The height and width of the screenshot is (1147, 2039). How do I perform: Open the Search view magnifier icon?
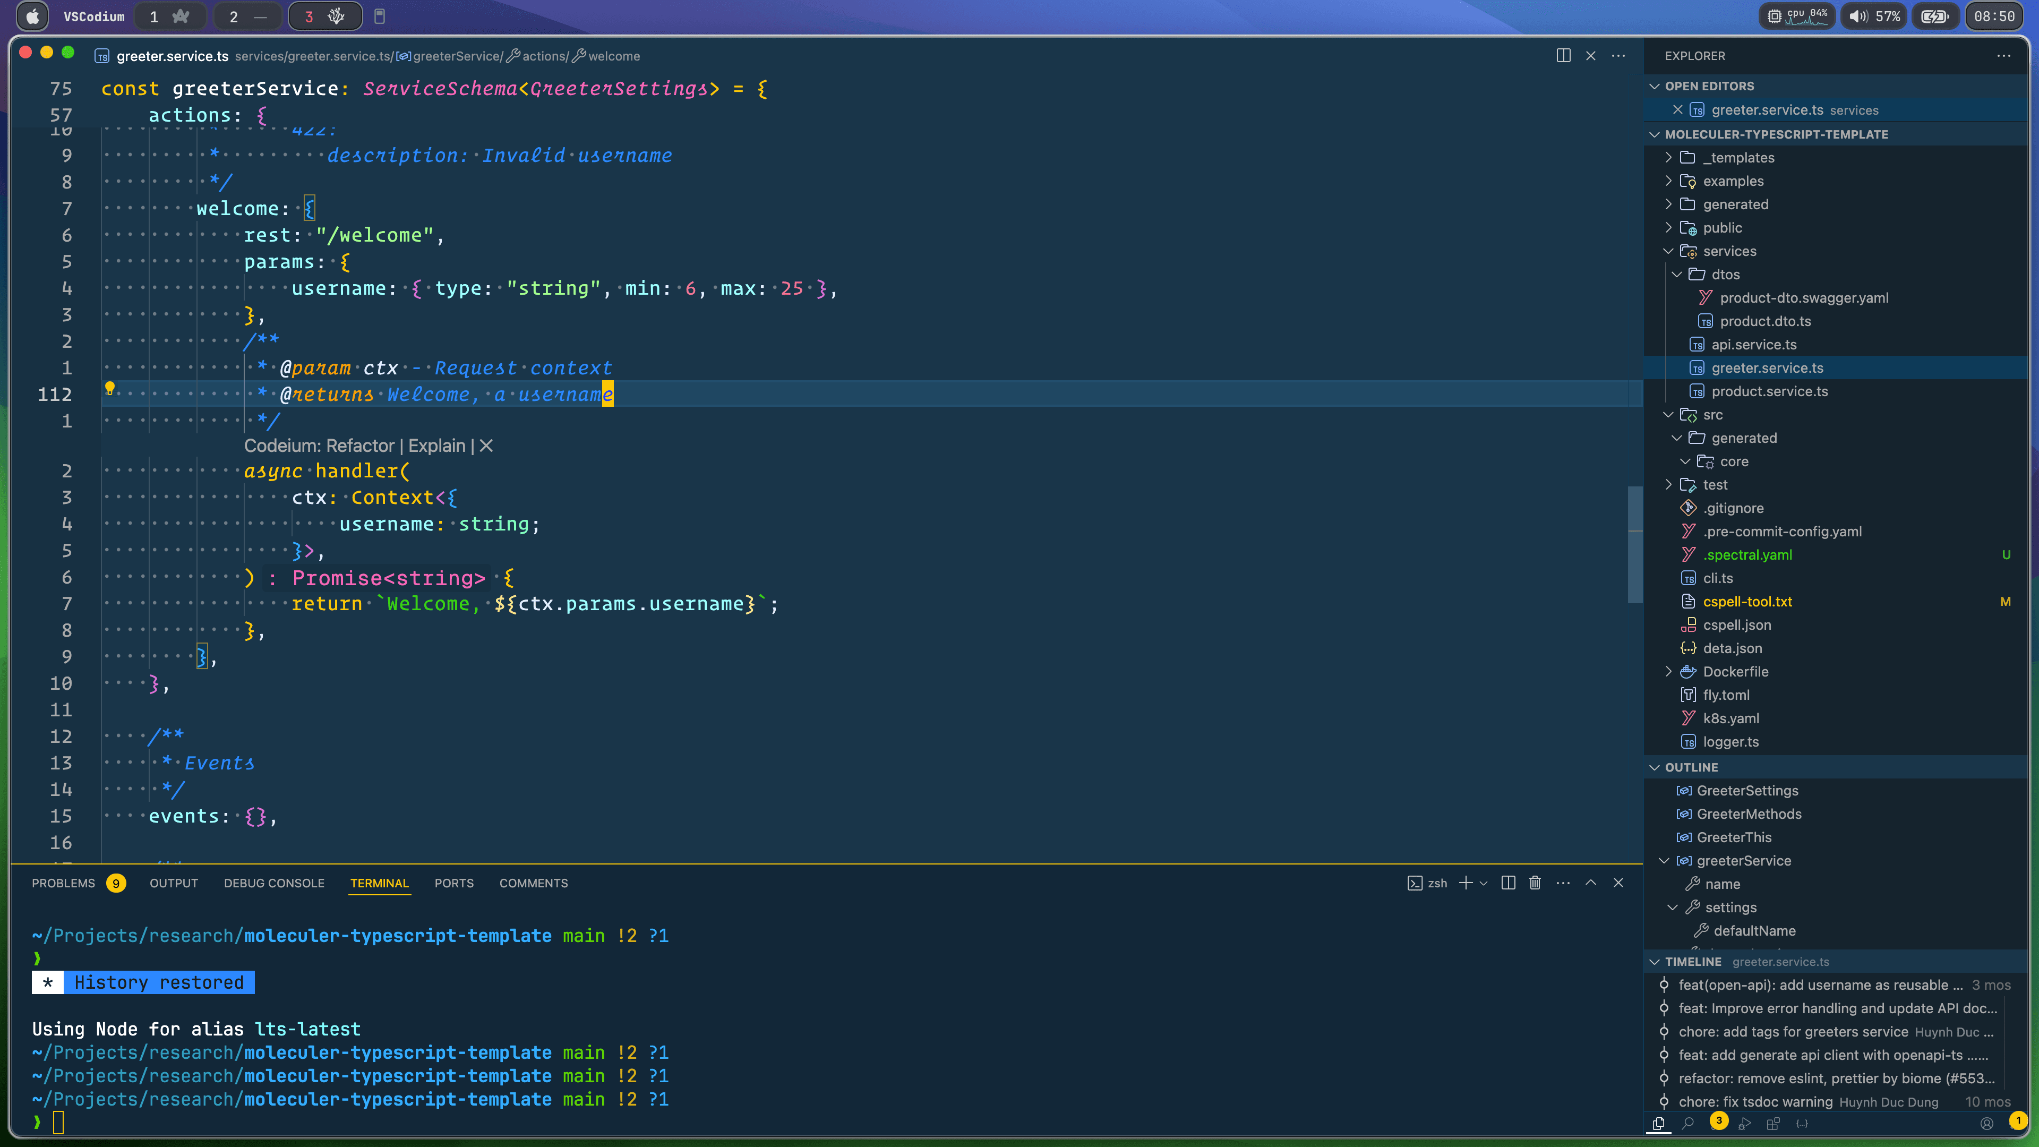click(x=1687, y=1123)
